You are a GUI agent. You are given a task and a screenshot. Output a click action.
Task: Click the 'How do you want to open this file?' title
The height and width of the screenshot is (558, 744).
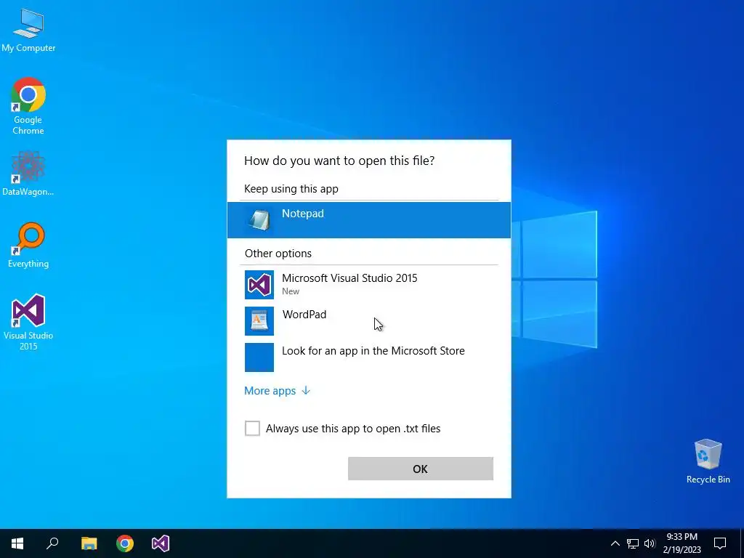(x=339, y=161)
